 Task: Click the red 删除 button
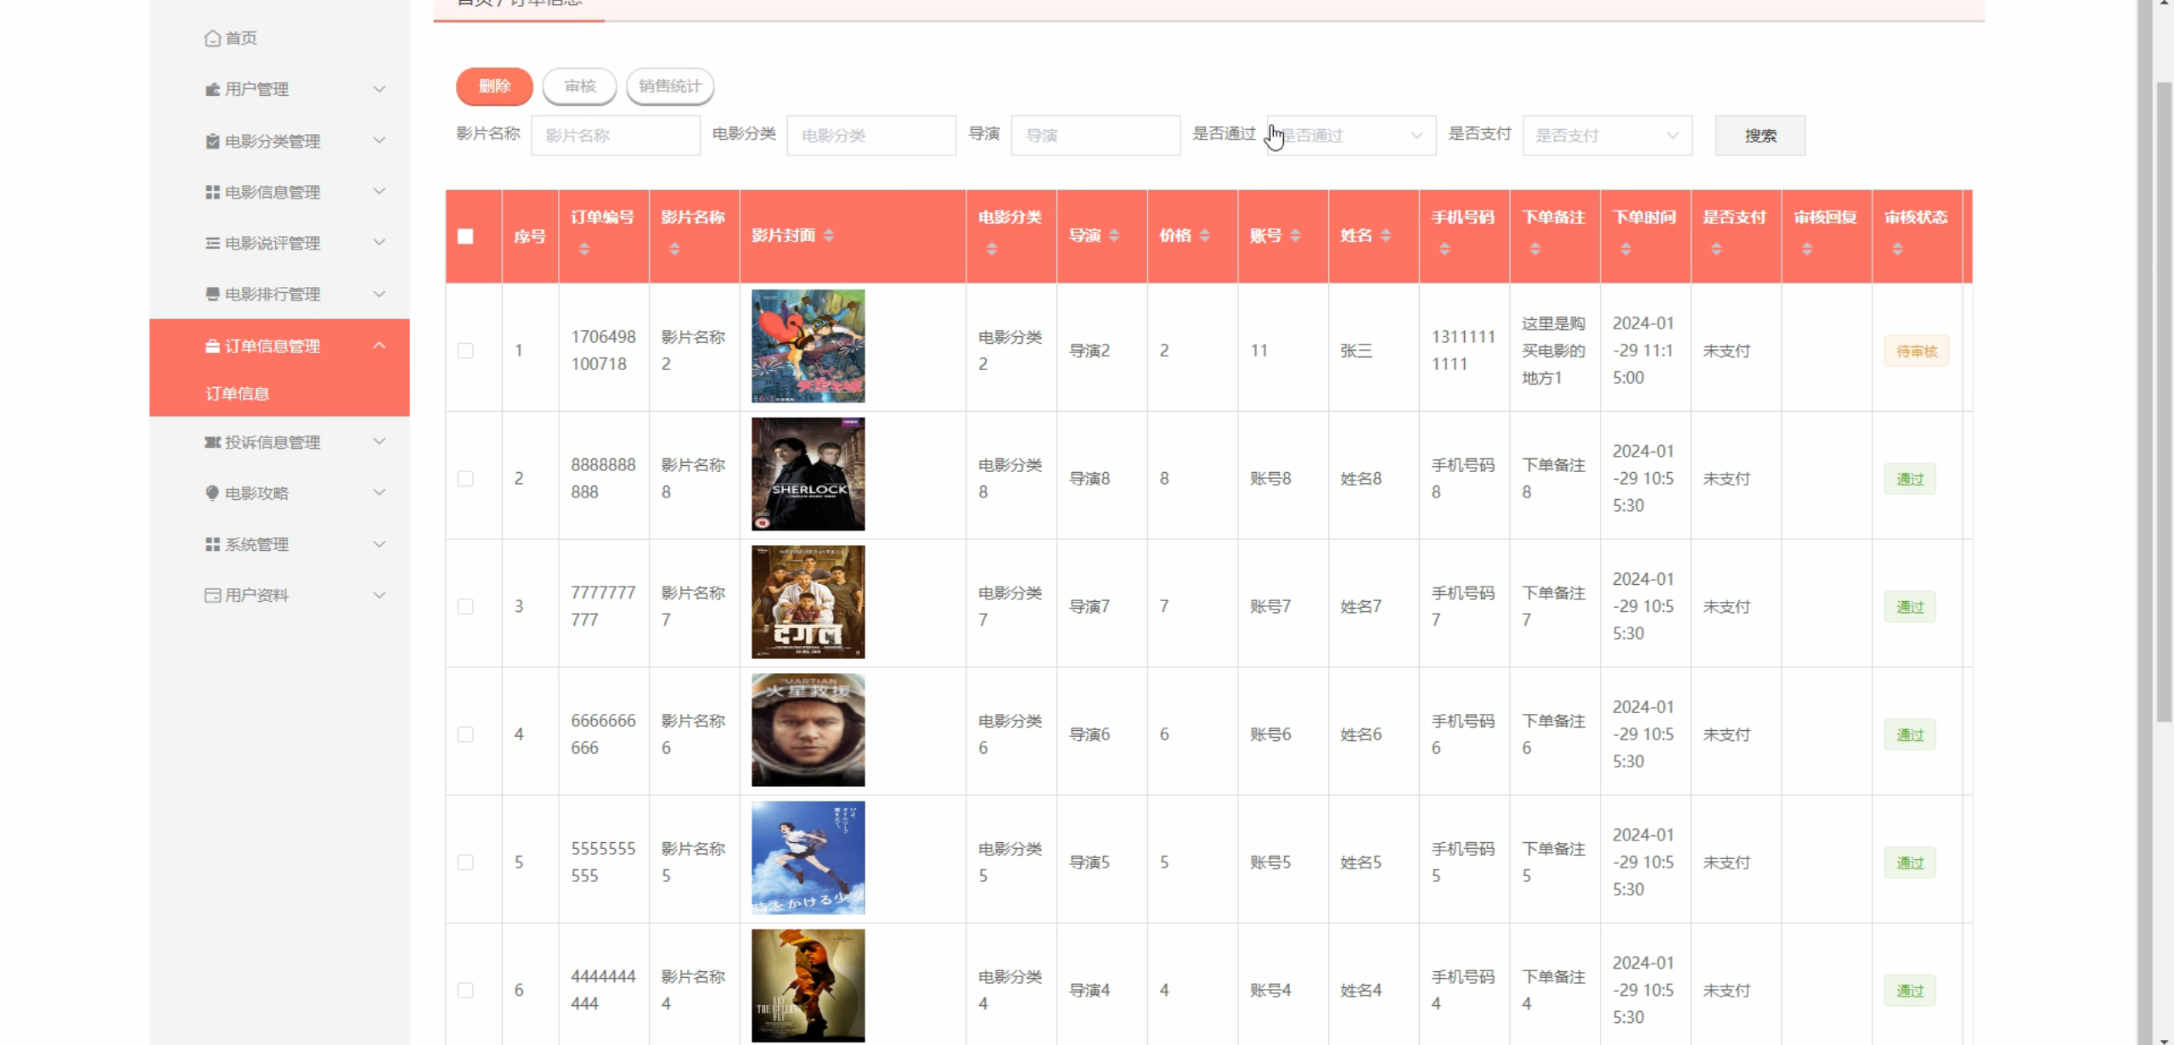[x=494, y=86]
